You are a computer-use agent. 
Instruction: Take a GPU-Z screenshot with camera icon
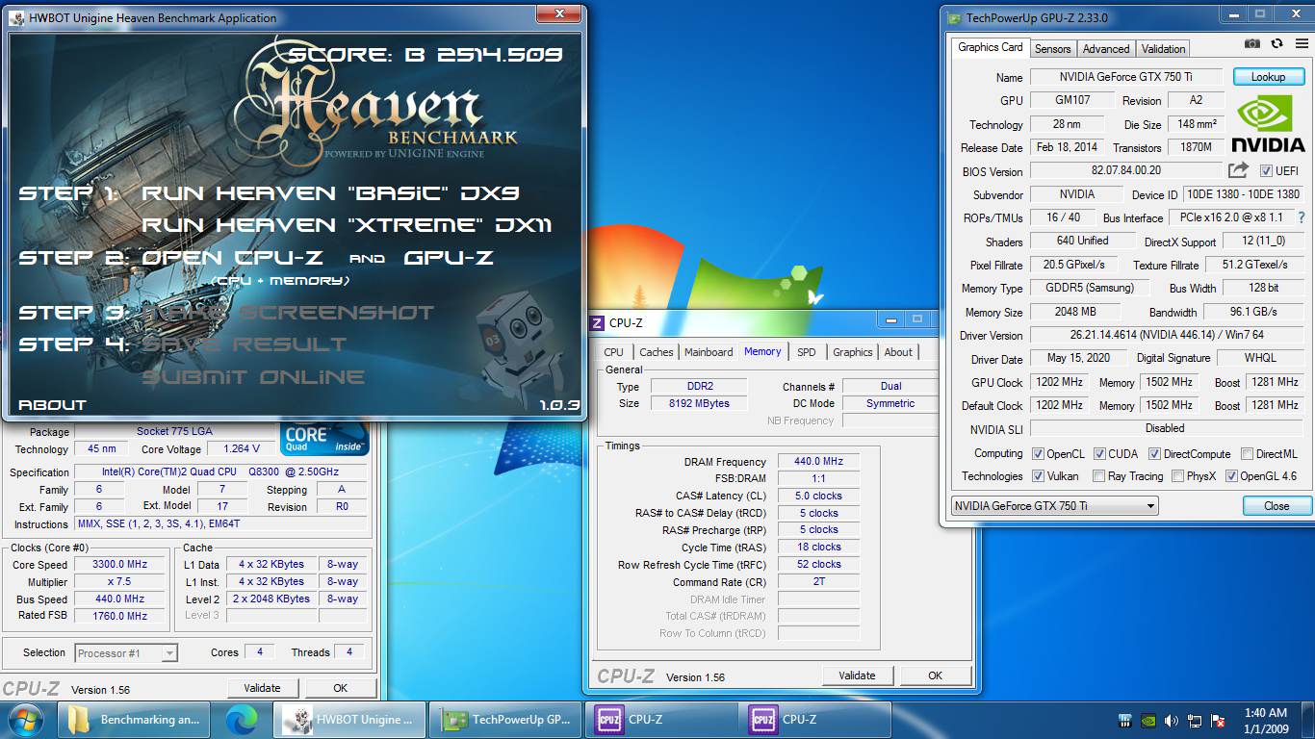[1251, 43]
